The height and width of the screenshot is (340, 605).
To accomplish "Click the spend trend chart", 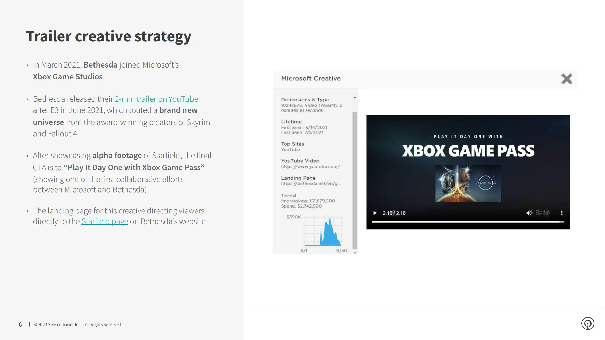I will (323, 230).
